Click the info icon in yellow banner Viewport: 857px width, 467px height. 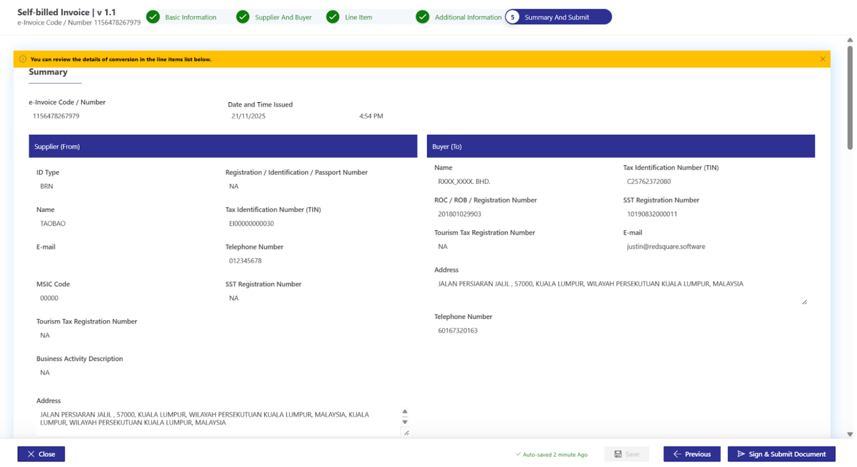(x=23, y=59)
